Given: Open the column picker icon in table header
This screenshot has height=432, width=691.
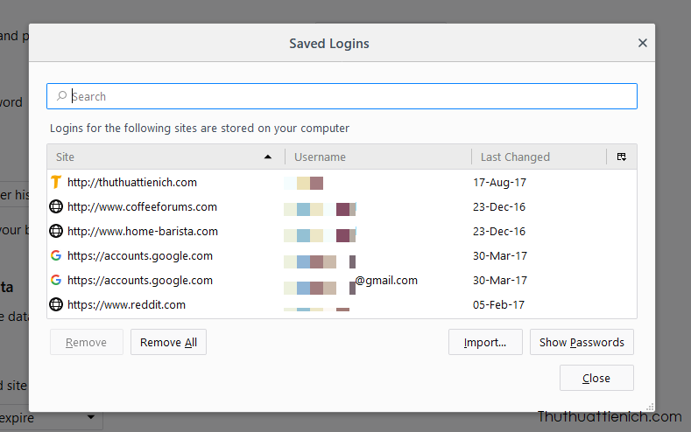Looking at the screenshot, I should [x=622, y=157].
